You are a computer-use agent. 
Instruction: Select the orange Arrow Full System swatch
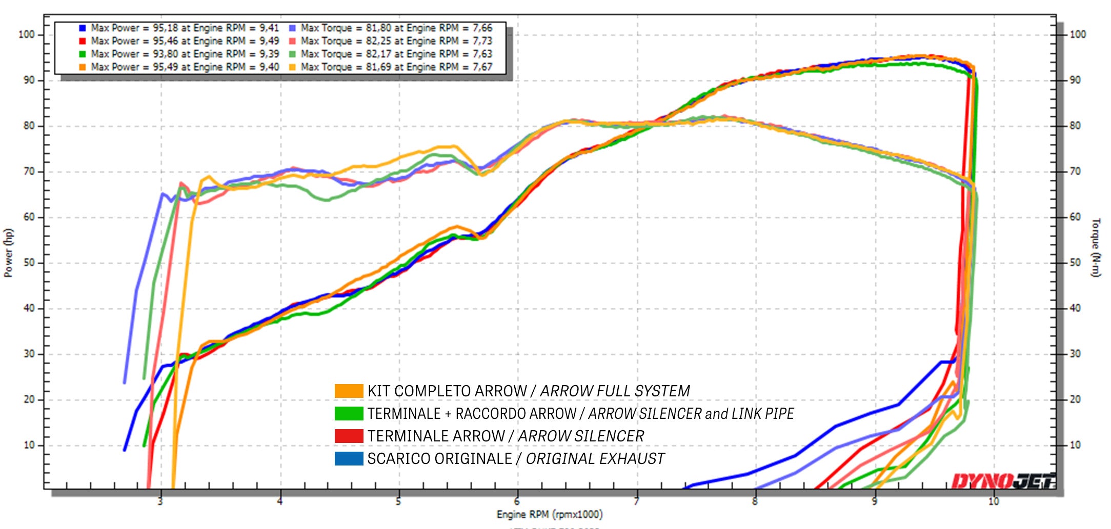(349, 391)
